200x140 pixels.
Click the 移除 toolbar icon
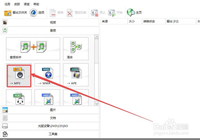coord(53,13)
